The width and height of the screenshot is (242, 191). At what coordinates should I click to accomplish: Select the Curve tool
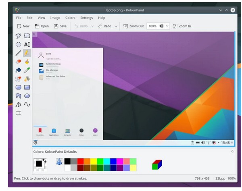pyautogui.click(x=27, y=104)
